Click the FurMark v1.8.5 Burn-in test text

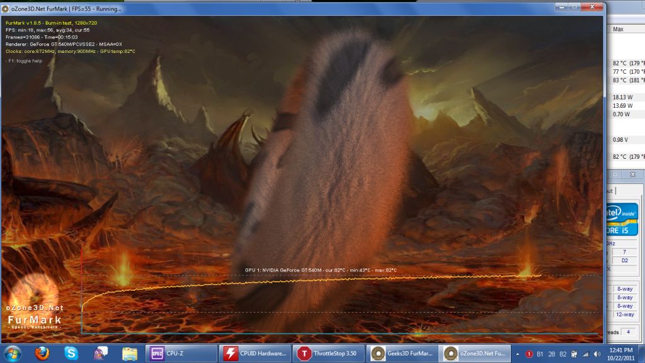point(52,23)
